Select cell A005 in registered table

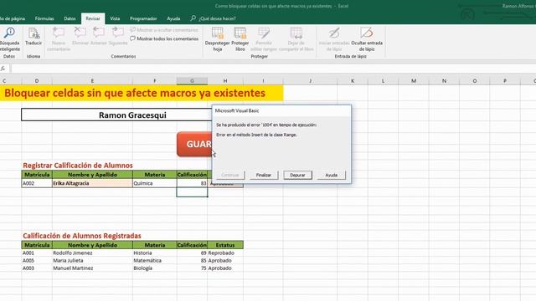coord(37,260)
